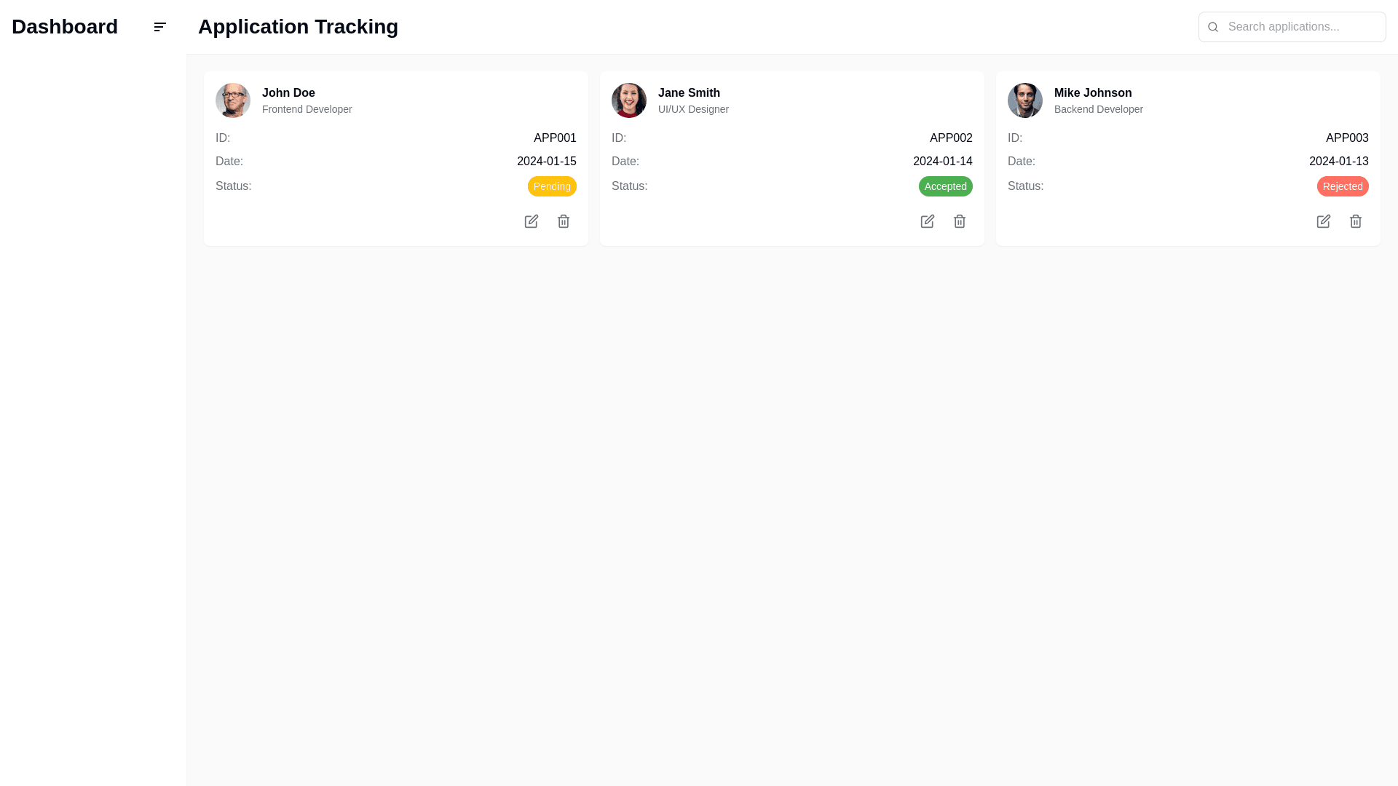This screenshot has width=1398, height=786.
Task: Select Mike Johnson's avatar image
Action: (x=1025, y=100)
